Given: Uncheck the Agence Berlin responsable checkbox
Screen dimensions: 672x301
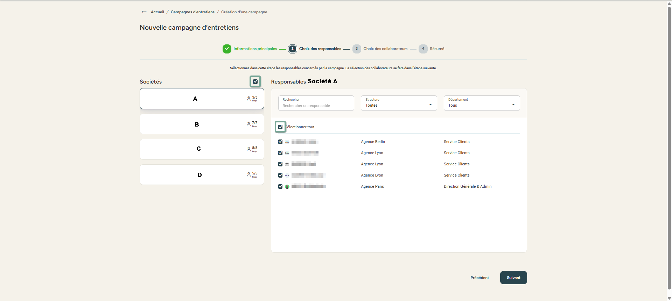Looking at the screenshot, I should click(280, 142).
